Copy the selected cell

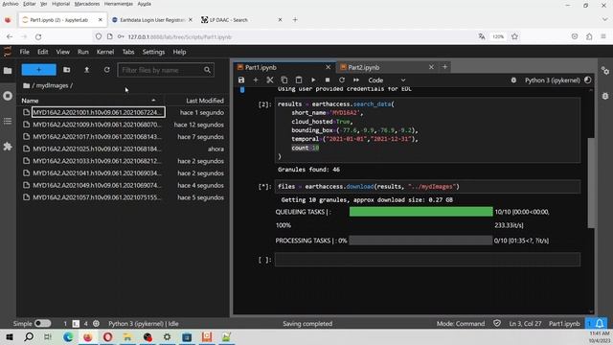(284, 80)
